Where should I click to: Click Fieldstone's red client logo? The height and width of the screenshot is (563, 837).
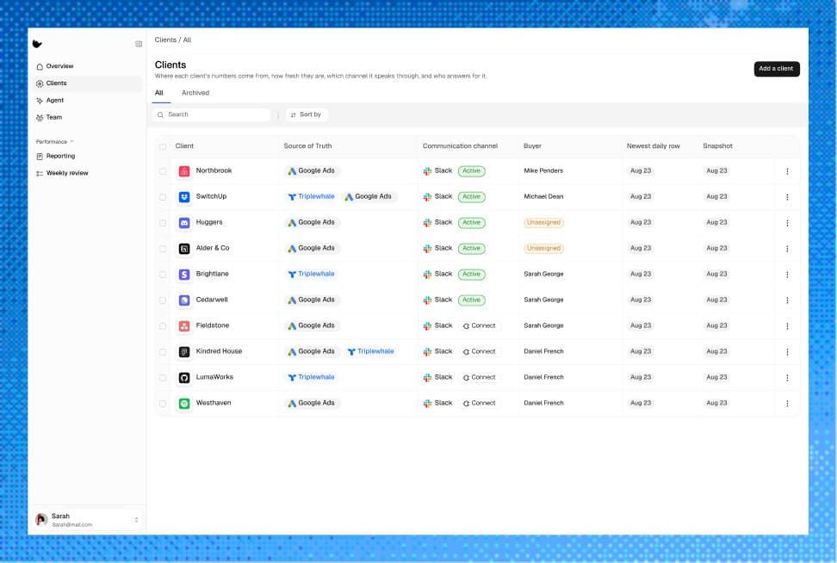pos(184,326)
